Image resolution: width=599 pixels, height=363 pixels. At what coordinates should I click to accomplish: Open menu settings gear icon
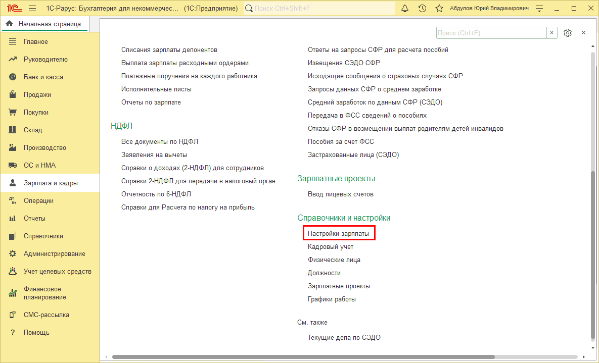[568, 33]
